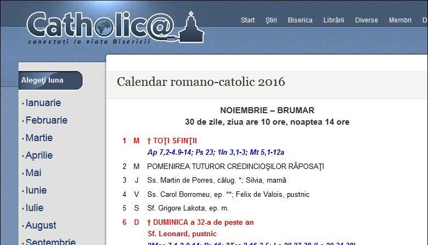Click the '30 de zile' day-length line
This screenshot has width=428, height=245.
tap(267, 122)
